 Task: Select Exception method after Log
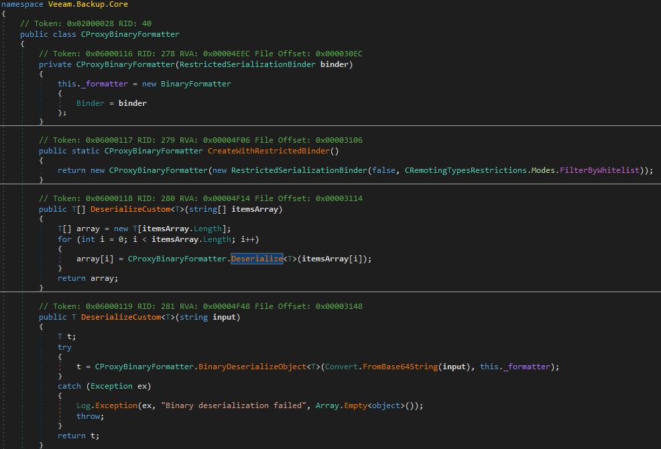click(x=117, y=405)
